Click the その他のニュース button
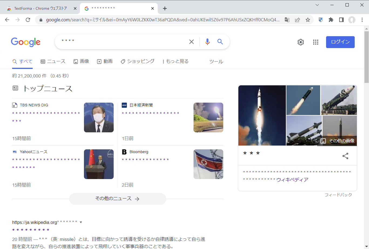This screenshot has width=369, height=249. 117,199
